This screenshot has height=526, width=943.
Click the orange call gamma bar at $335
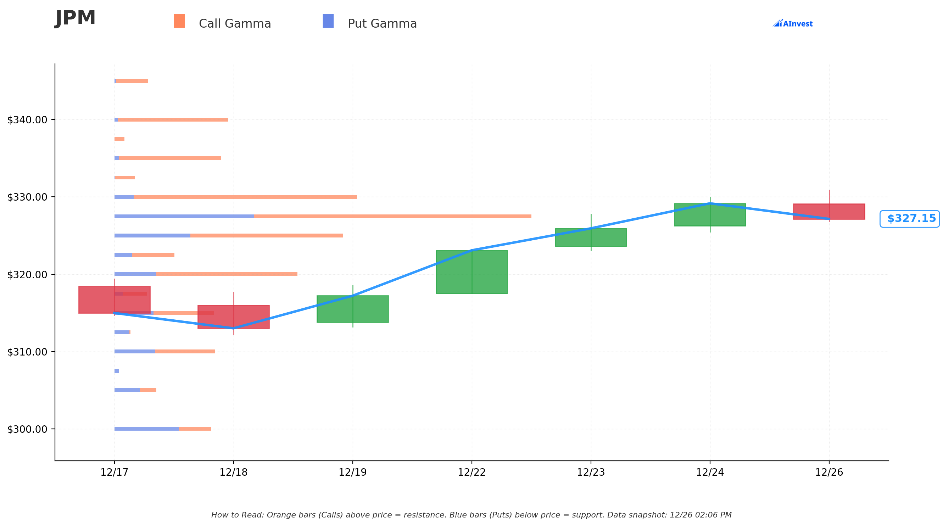click(x=170, y=158)
